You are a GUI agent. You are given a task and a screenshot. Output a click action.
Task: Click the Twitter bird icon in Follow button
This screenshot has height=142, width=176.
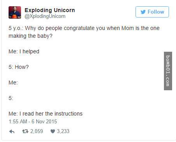click(x=143, y=12)
